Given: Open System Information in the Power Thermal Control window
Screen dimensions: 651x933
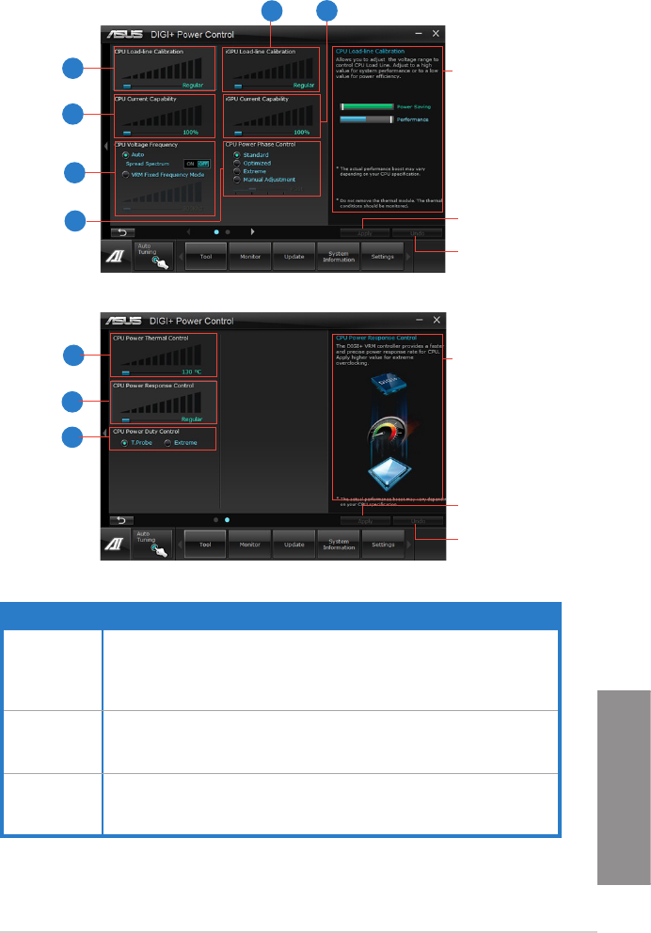Looking at the screenshot, I should tap(339, 545).
